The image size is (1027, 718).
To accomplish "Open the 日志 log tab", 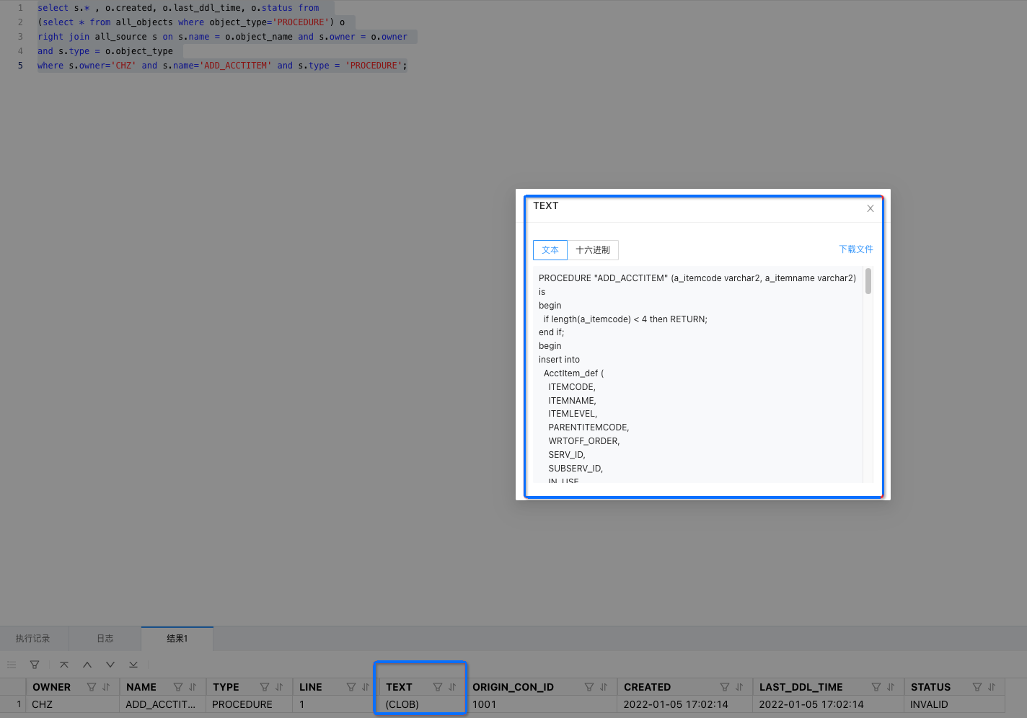I will click(x=105, y=639).
